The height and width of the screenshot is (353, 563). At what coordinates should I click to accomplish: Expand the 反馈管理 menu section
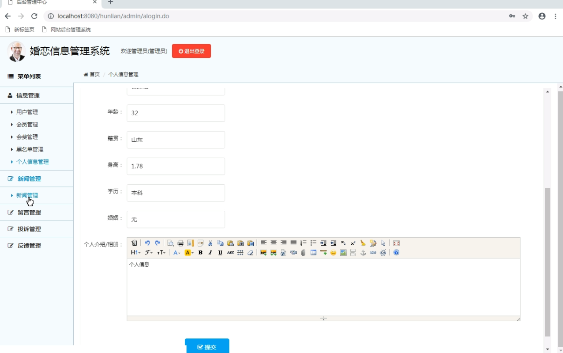click(x=37, y=246)
